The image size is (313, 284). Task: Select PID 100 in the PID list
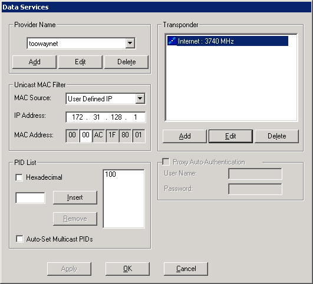click(110, 174)
